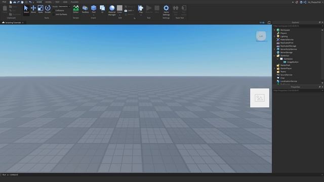Activate the Move tool
Viewport: 324px width, 182px height.
click(33, 9)
